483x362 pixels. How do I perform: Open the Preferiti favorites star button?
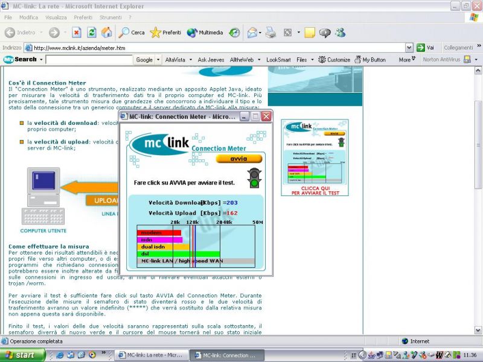tap(165, 33)
